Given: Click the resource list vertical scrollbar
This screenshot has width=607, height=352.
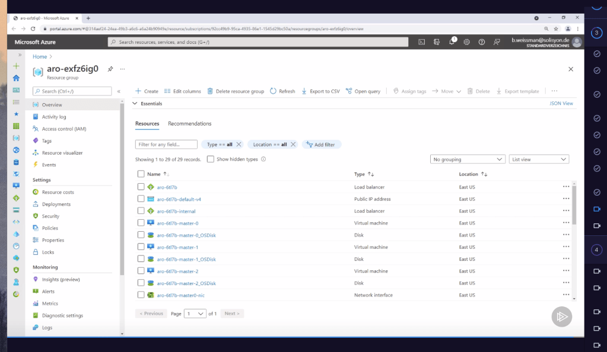Looking at the screenshot, I should pyautogui.click(x=574, y=205).
